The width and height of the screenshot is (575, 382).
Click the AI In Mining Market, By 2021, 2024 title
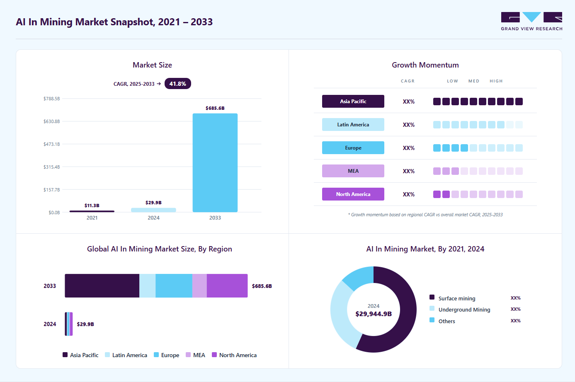pyautogui.click(x=425, y=249)
